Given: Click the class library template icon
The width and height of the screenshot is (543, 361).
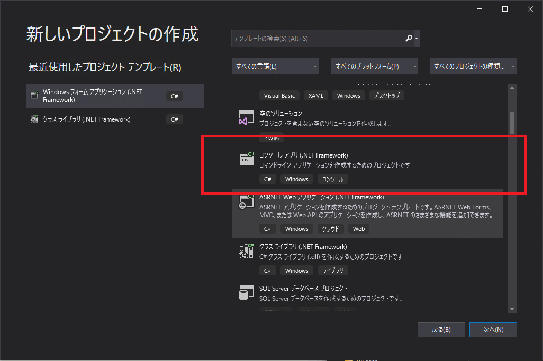Looking at the screenshot, I should 246,251.
